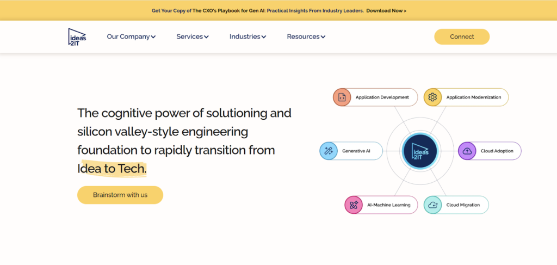Follow the Download Now banner link
557x265 pixels.
(386, 10)
